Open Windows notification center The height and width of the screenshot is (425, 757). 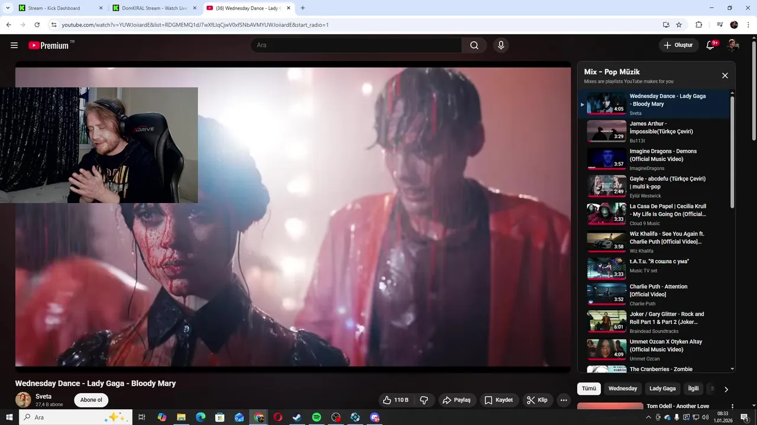[744, 417]
